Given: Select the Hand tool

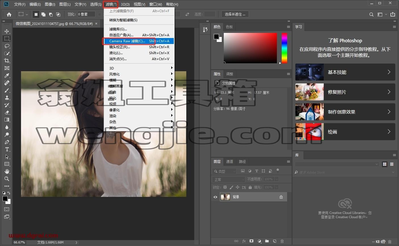Looking at the screenshot, I should 7,171.
